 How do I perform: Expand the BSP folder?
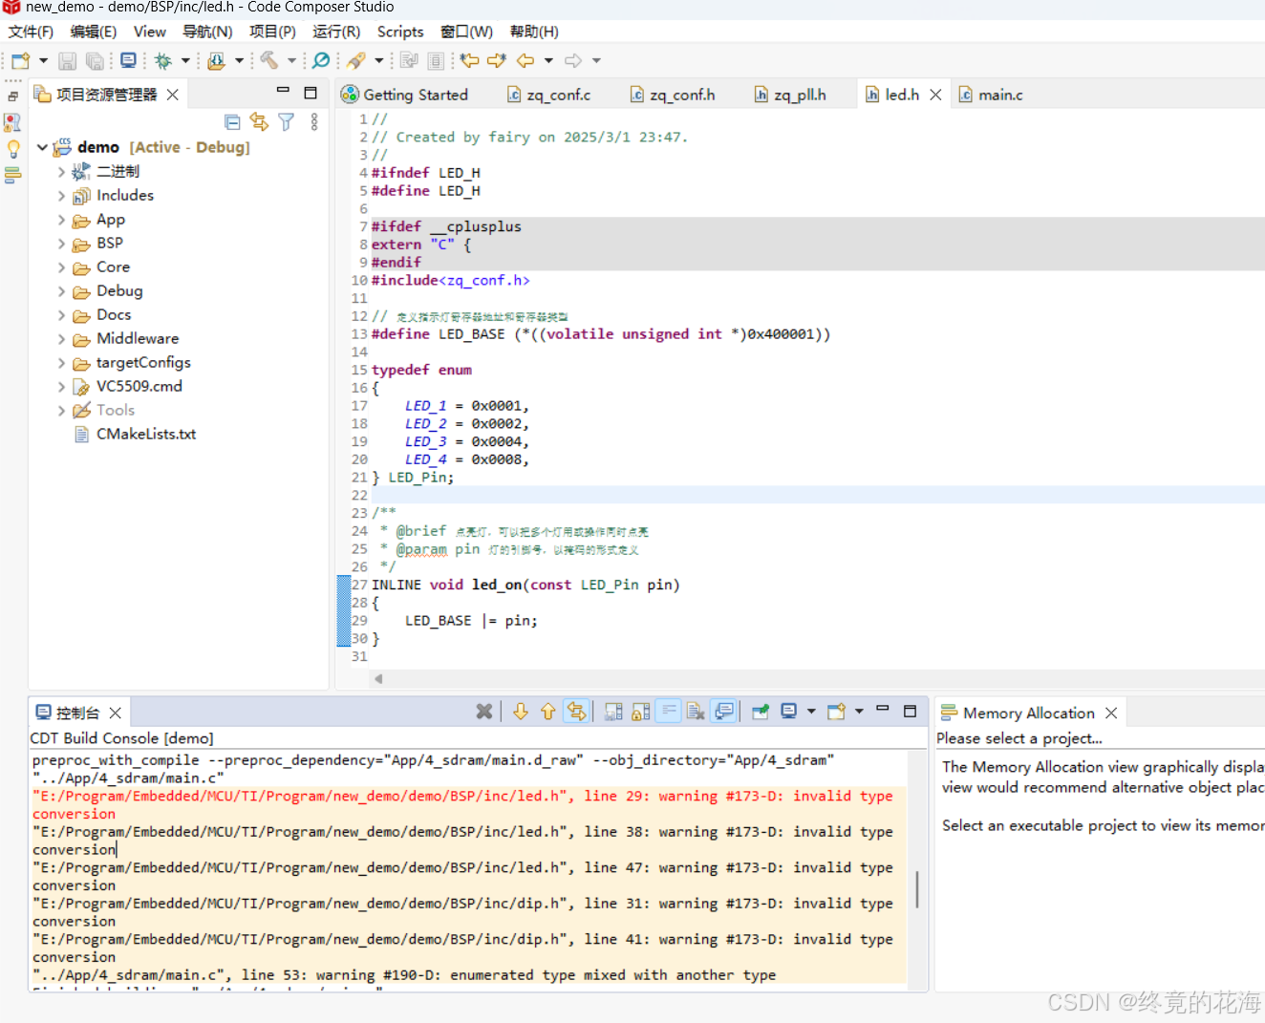click(61, 244)
